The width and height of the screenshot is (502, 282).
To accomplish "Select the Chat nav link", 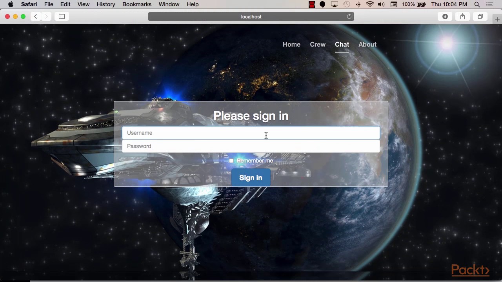I will pyautogui.click(x=342, y=44).
